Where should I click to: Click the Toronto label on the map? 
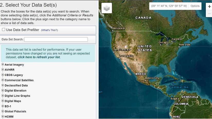point(177,39)
